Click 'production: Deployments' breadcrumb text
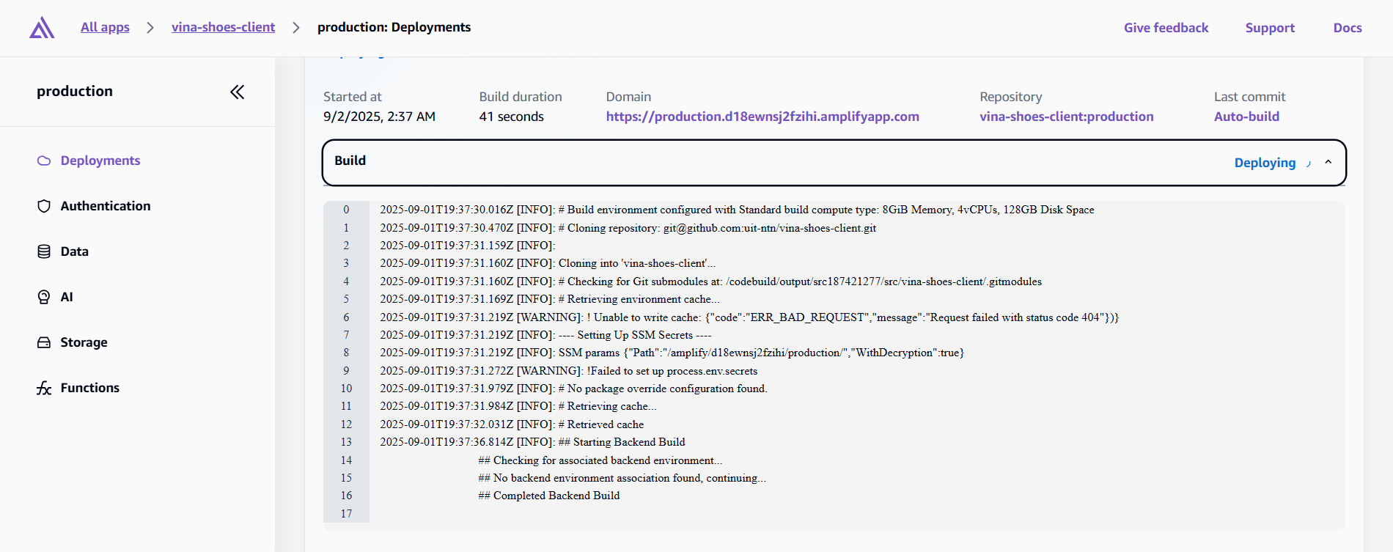This screenshot has width=1393, height=552. [x=394, y=27]
